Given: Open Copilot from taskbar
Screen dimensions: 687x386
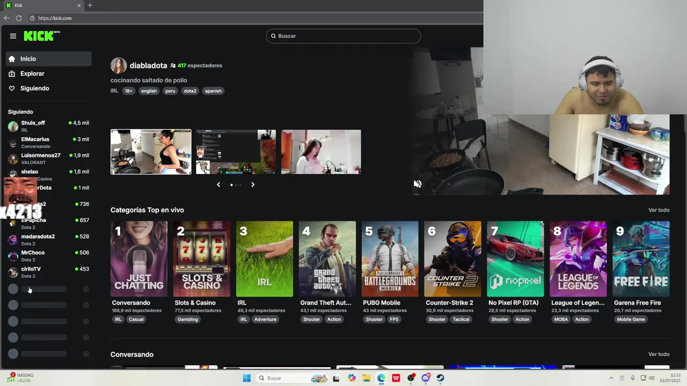Looking at the screenshot, I should click(352, 378).
